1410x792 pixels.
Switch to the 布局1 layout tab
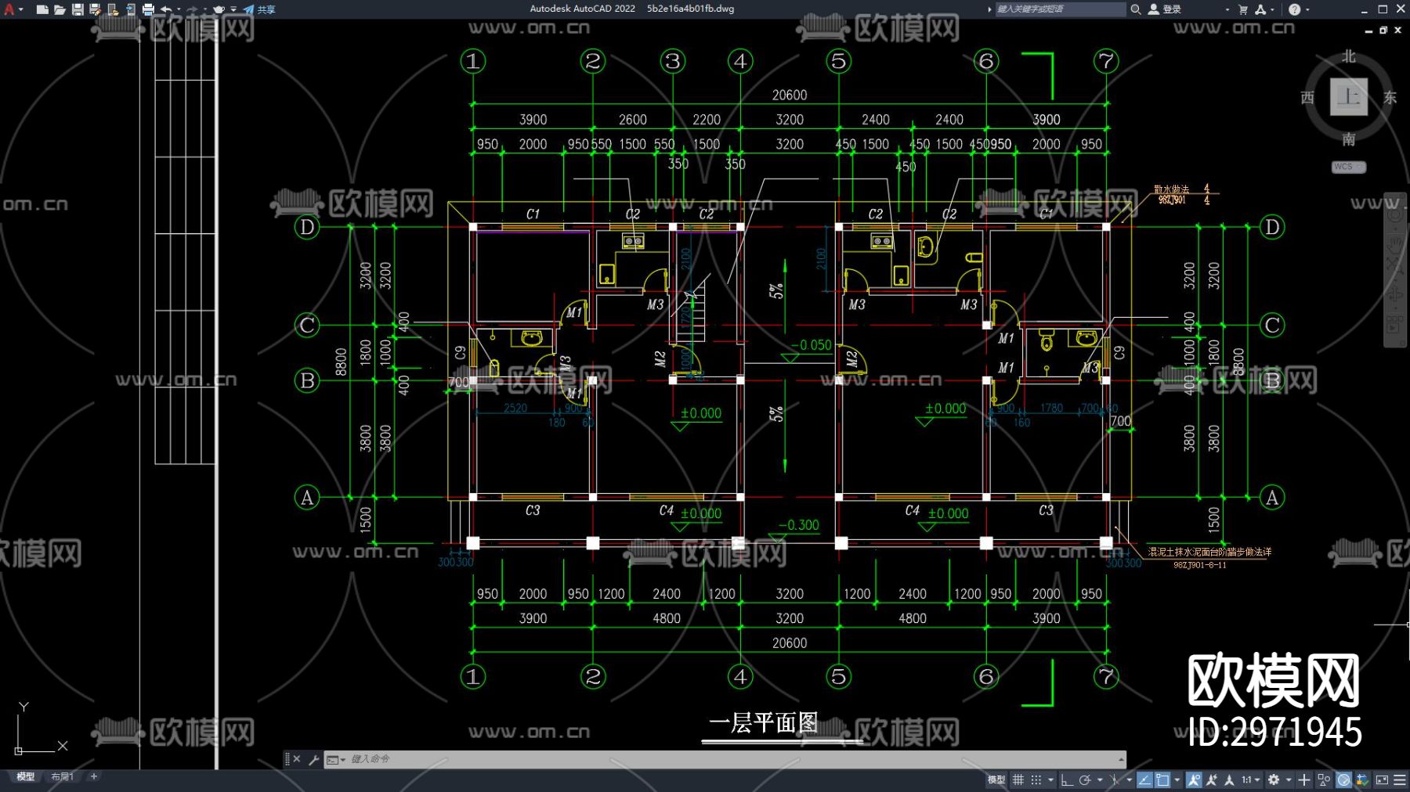[62, 776]
